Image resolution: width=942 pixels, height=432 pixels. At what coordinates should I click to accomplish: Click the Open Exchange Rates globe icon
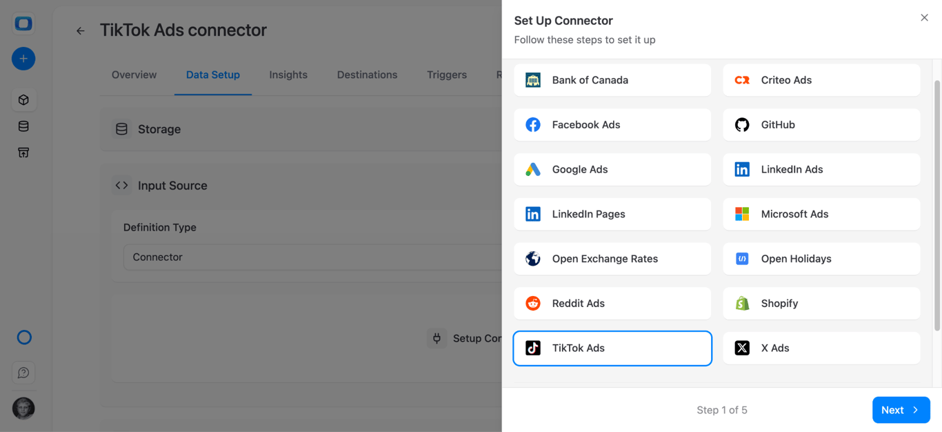pyautogui.click(x=533, y=259)
